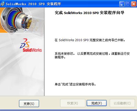Viewport: 137px width, 111px height.
Task: Click the installer icon in the title bar
Action: (3, 4)
